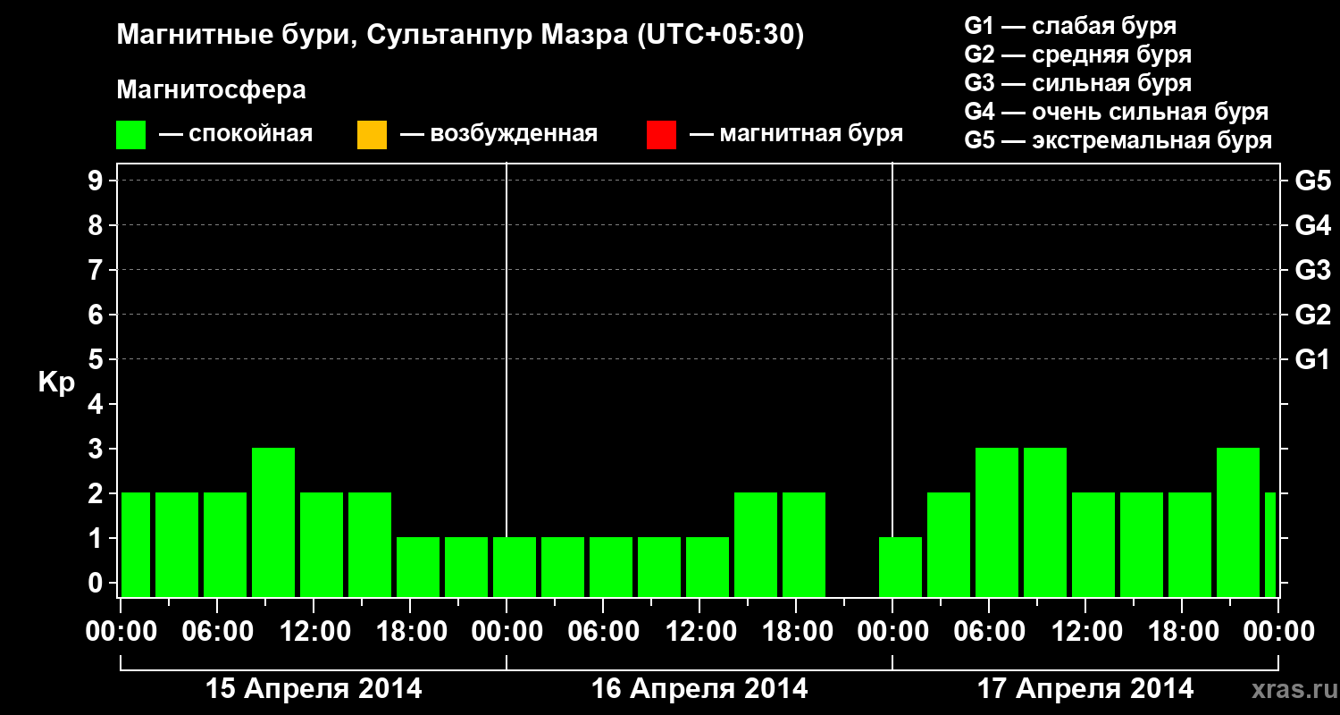The image size is (1340, 715).
Task: Click the Kp 1 bar just after midnight 17 April
Action: point(900,568)
